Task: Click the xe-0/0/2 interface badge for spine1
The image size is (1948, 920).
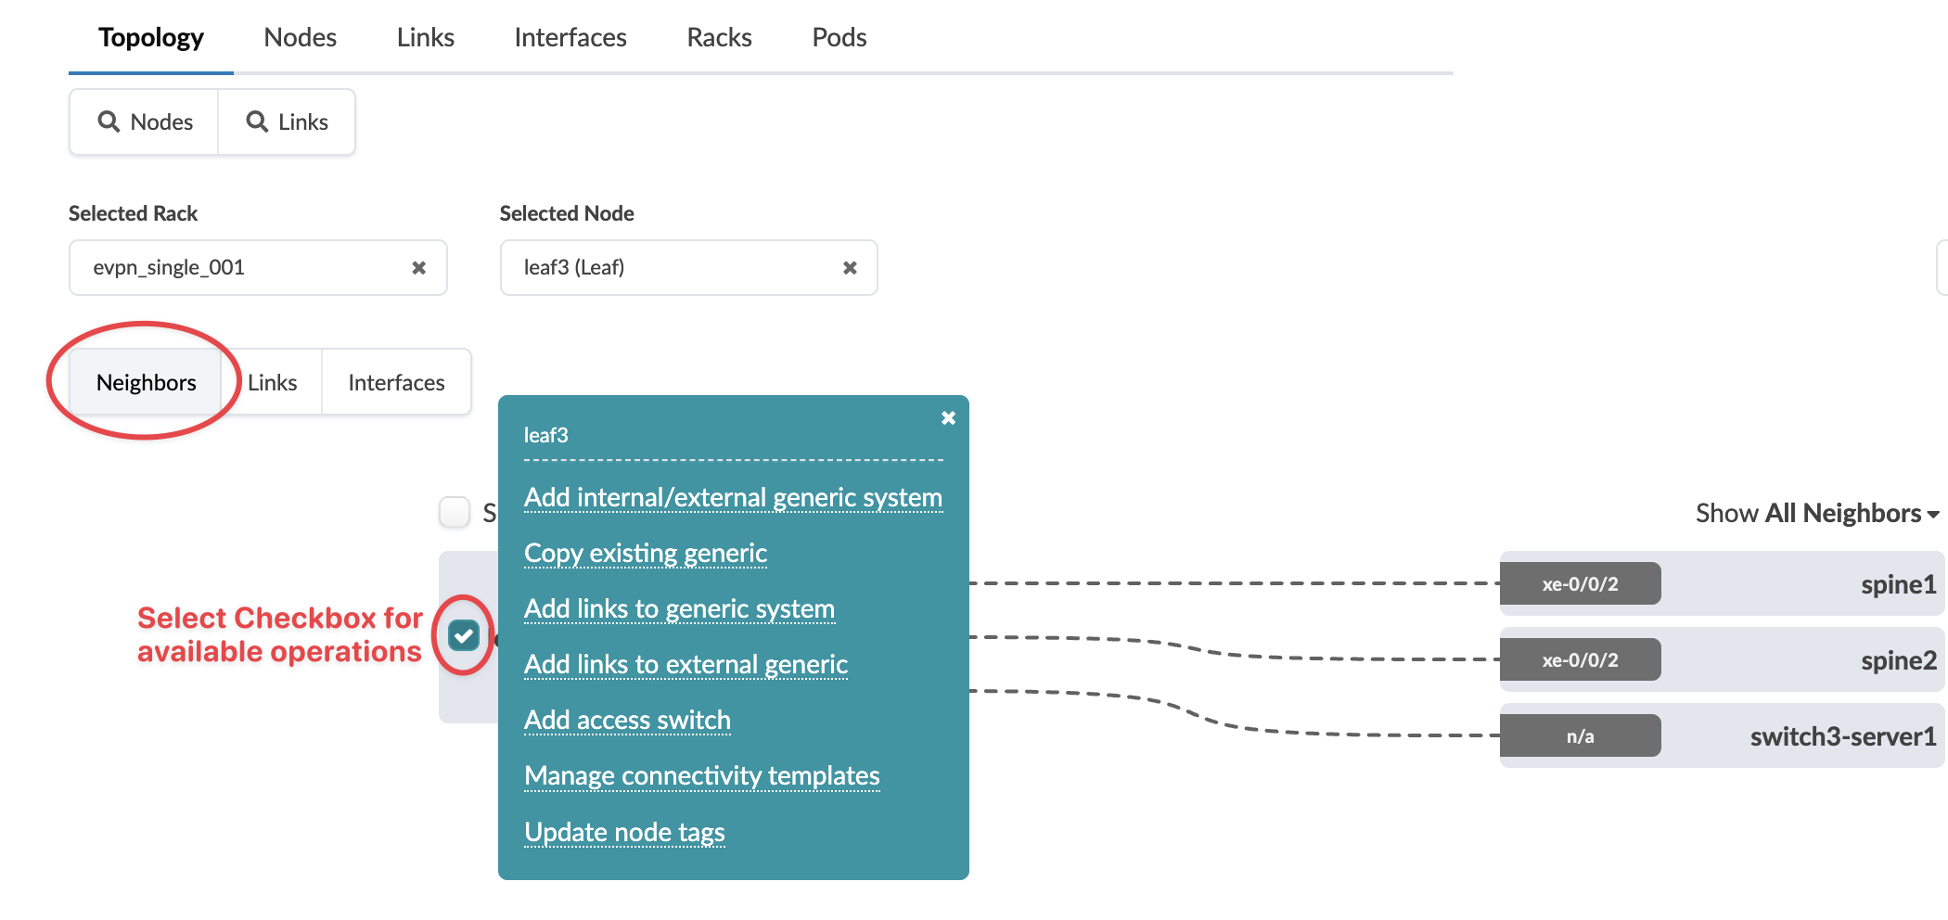Action: point(1580,584)
